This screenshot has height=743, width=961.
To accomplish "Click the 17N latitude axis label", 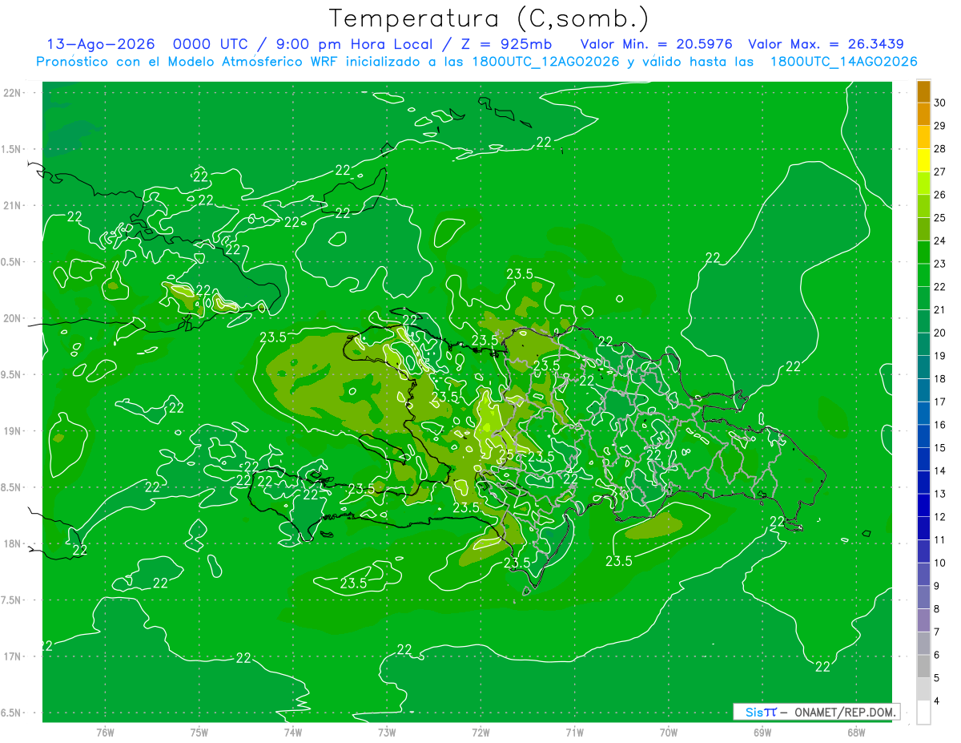I will pyautogui.click(x=11, y=656).
